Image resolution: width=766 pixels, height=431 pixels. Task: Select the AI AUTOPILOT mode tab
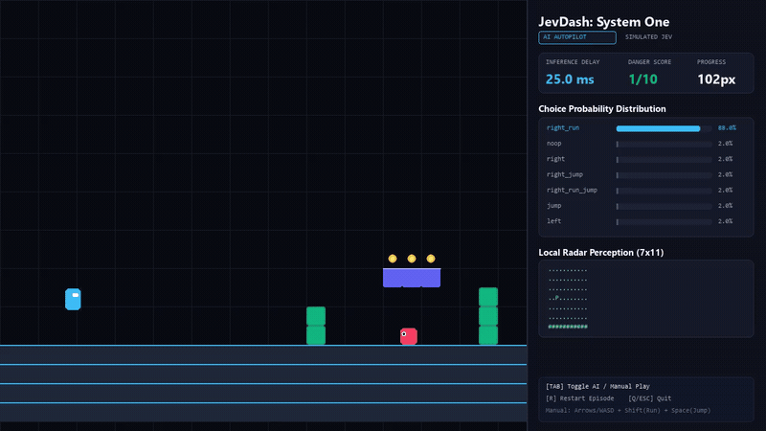577,37
